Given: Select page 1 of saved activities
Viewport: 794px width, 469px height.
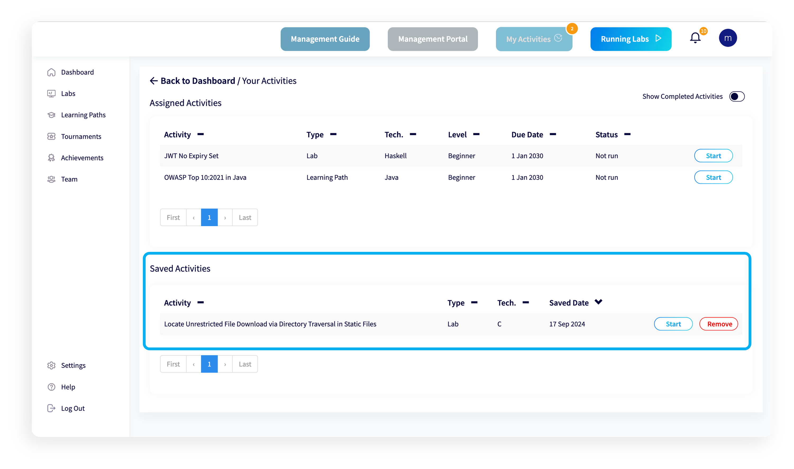Looking at the screenshot, I should click(x=209, y=364).
